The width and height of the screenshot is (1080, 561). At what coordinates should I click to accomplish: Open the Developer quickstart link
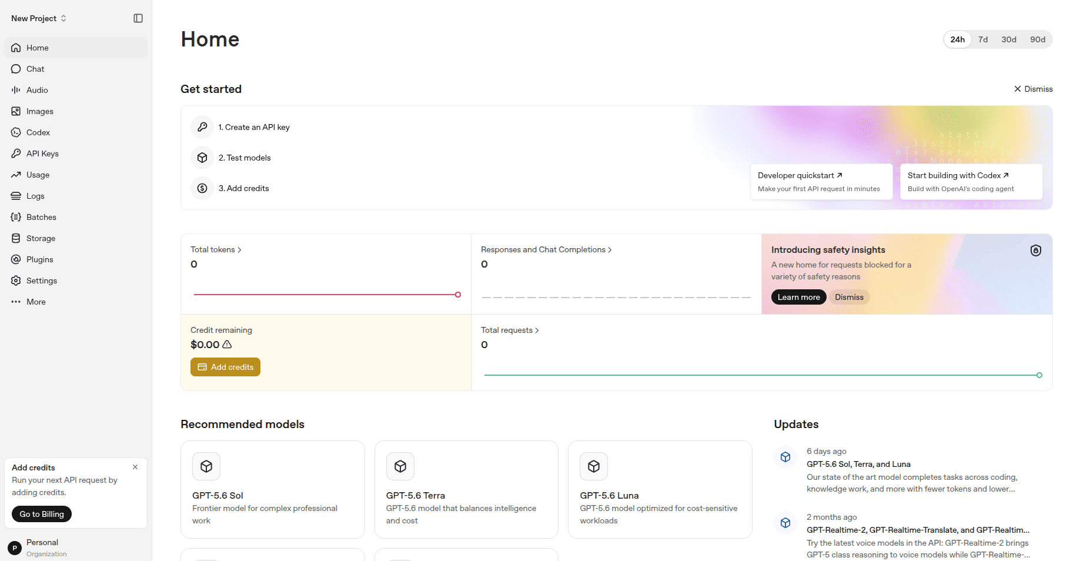[x=821, y=182]
